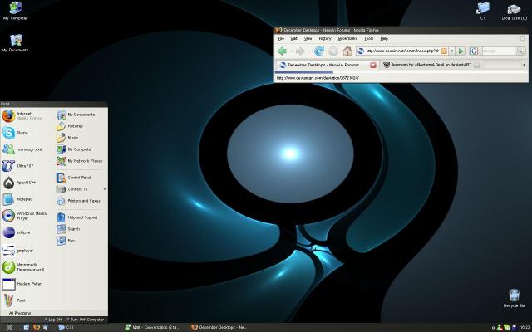532x332 pixels.
Task: Open My Network Places in Start menu
Action: [80, 161]
